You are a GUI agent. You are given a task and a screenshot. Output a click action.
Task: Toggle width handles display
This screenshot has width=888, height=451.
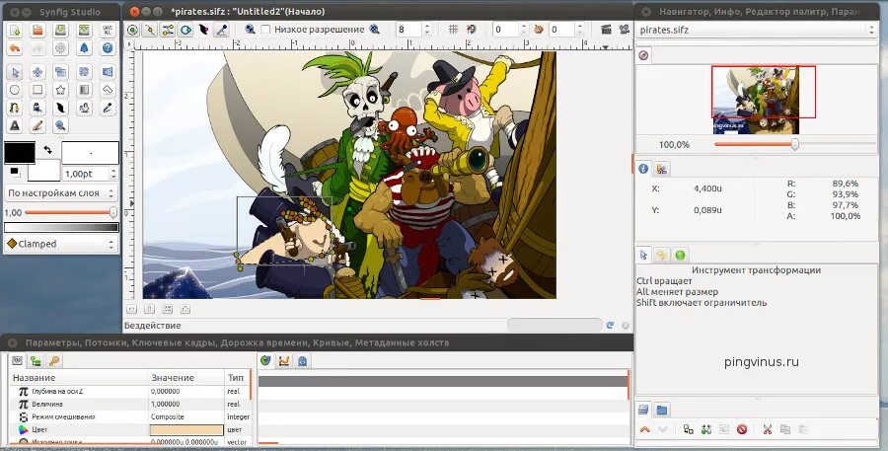pos(203,30)
